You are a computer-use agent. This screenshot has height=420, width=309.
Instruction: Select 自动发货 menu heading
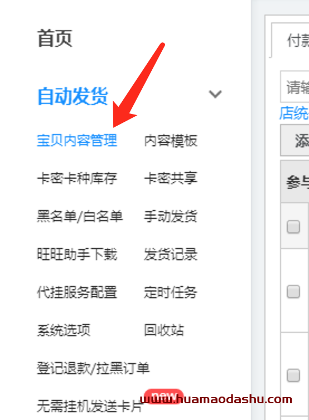(73, 96)
